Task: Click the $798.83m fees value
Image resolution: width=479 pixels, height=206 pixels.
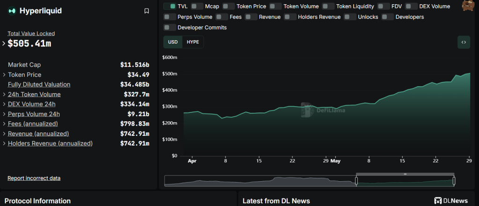Action: (135, 124)
